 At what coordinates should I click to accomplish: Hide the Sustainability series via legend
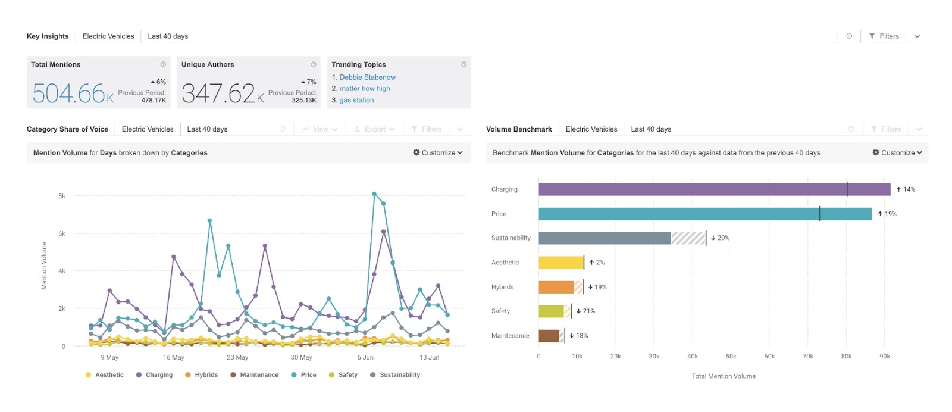point(395,375)
